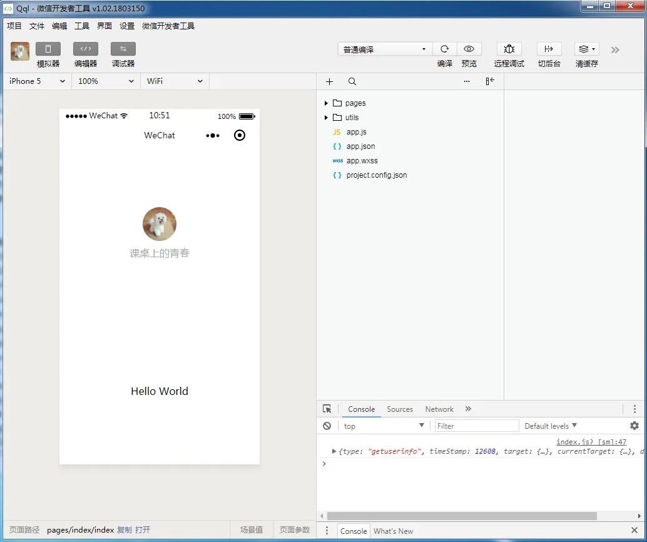647x542 pixels.
Task: Click the 复制 link in page path
Action: click(125, 530)
